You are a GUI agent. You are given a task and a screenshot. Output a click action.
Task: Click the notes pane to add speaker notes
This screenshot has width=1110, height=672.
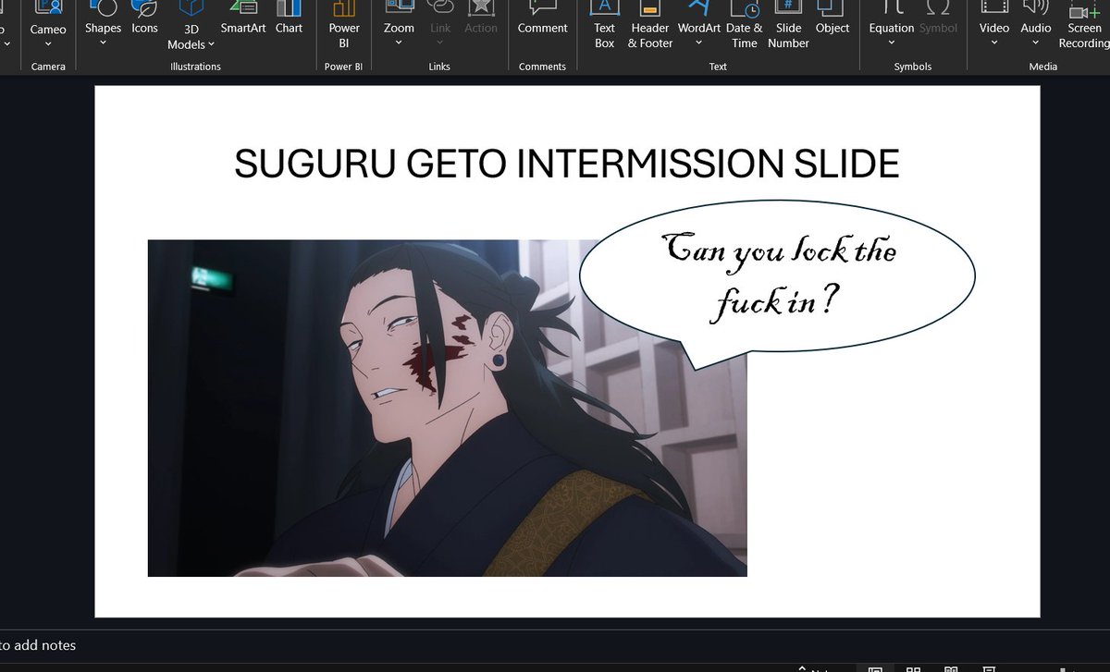click(42, 645)
